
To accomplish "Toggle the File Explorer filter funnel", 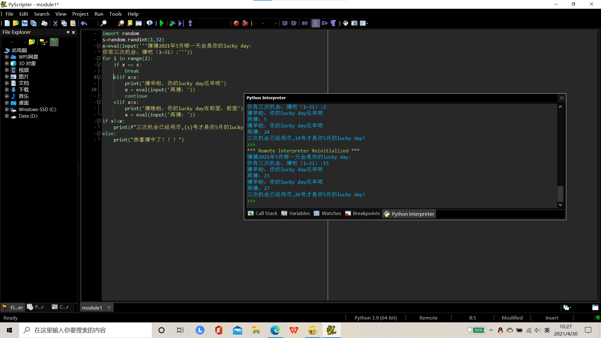I will [x=54, y=42].
